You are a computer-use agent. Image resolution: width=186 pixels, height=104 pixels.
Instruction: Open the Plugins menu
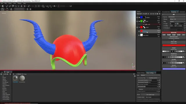pyautogui.click(x=19, y=3)
